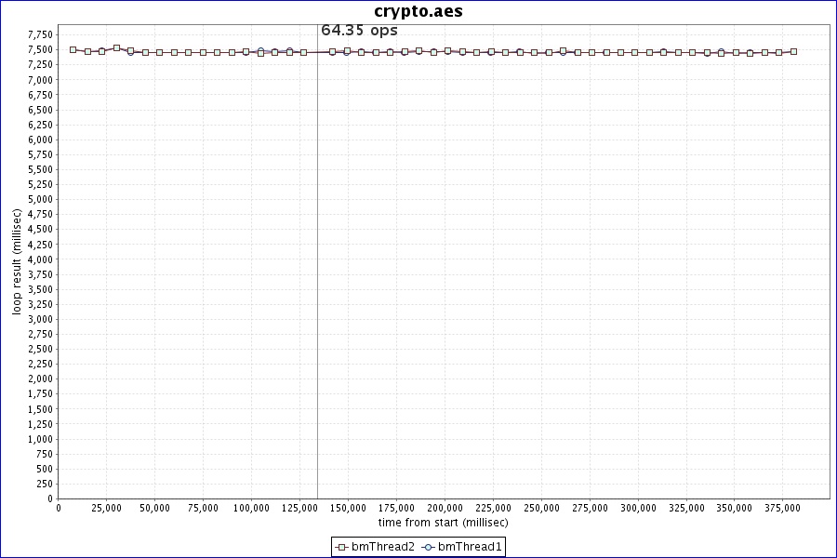The height and width of the screenshot is (558, 837).
Task: Select the bmThread1 legend label
Action: [x=470, y=547]
